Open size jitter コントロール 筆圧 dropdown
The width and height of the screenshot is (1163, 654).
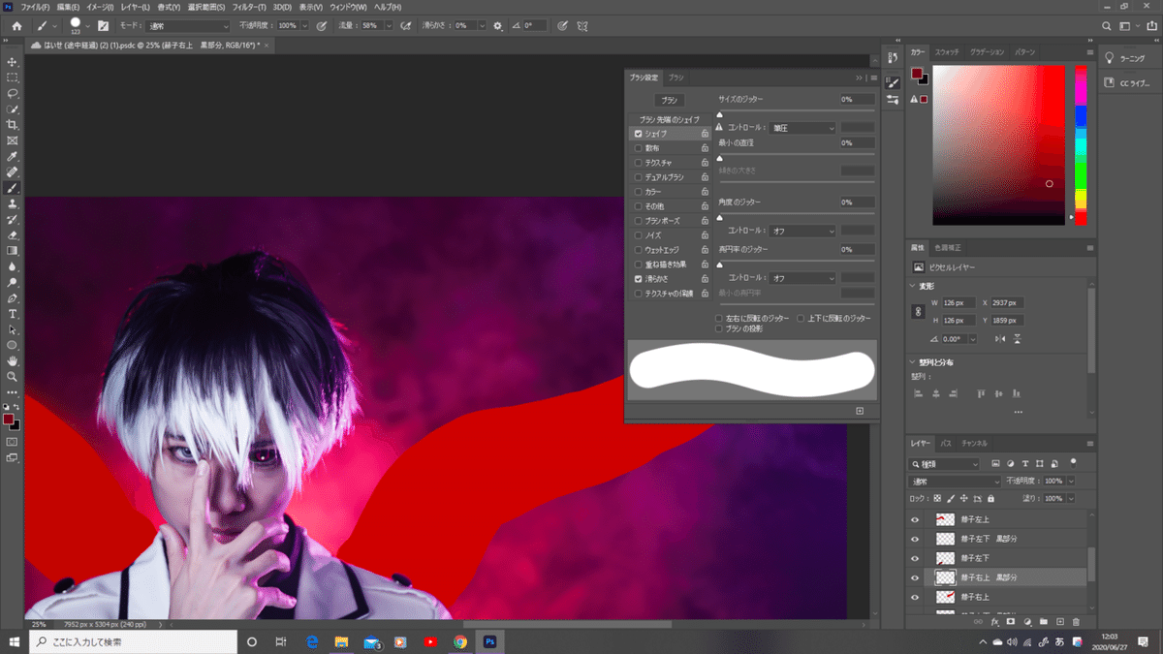(803, 128)
